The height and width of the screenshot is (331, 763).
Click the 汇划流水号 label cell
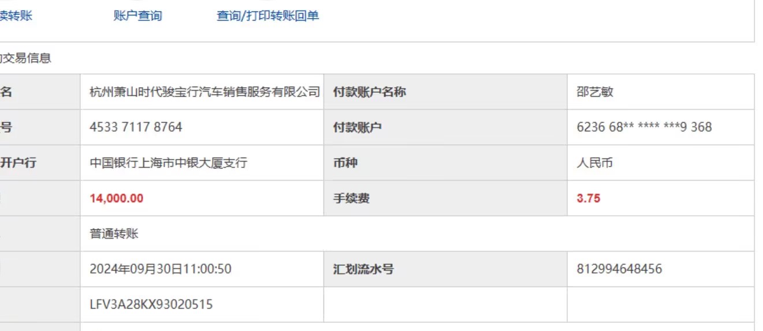click(x=445, y=269)
